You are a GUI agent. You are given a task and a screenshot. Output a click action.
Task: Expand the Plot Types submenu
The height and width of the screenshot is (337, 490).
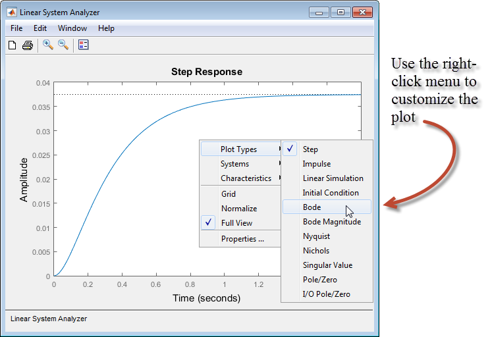[x=239, y=149]
